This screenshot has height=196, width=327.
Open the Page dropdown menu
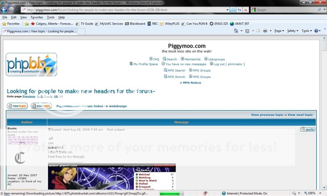pos(279,31)
